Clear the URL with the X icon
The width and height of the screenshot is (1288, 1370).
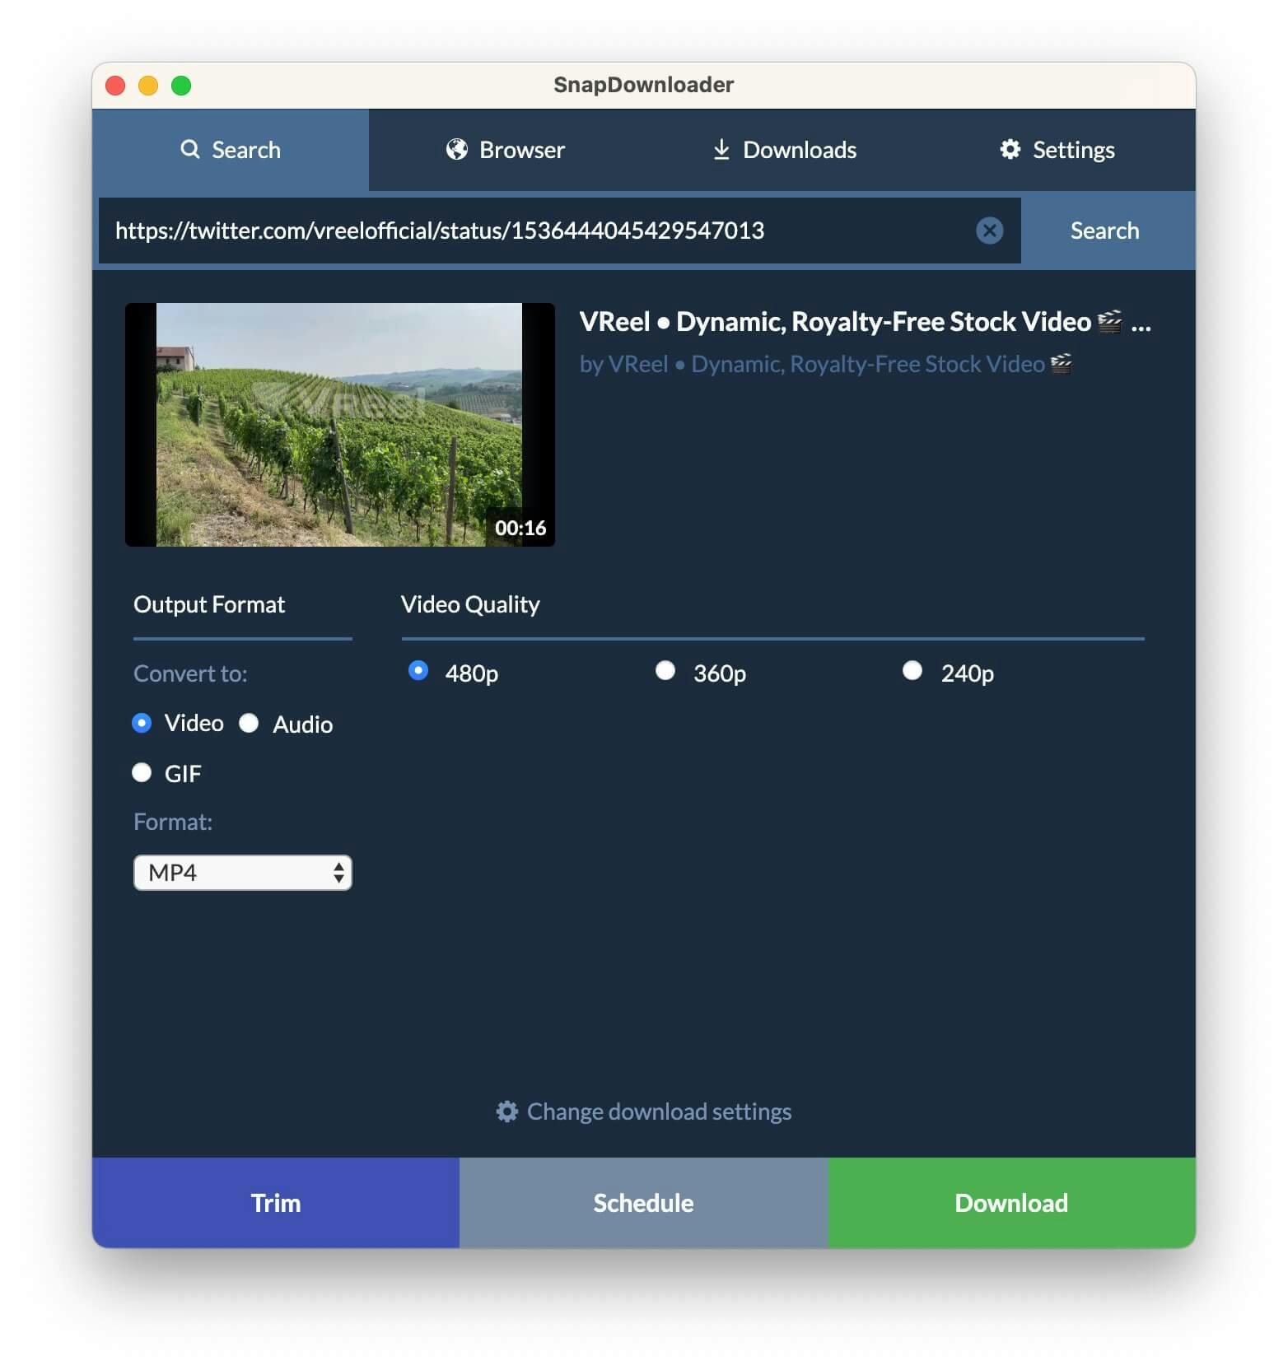(x=989, y=231)
